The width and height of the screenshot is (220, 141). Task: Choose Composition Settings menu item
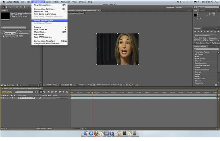click(x=49, y=9)
